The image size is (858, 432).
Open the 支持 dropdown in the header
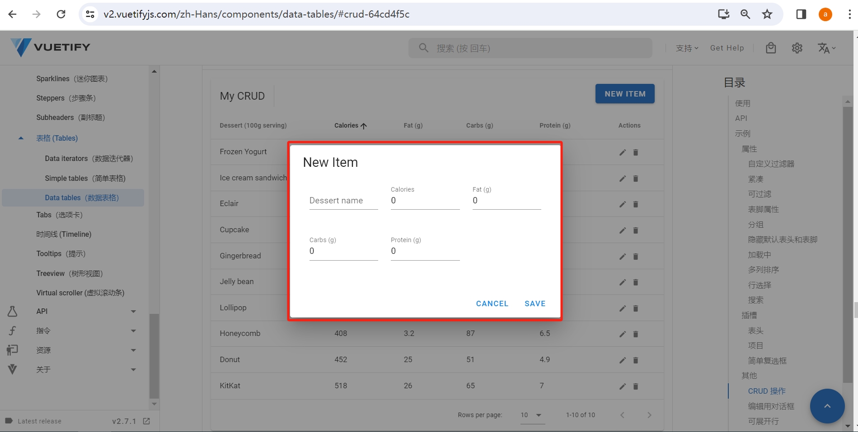click(x=686, y=48)
